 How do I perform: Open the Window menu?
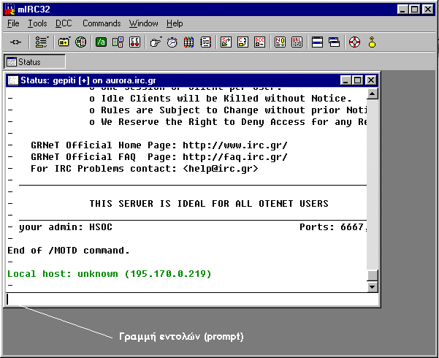pos(144,23)
